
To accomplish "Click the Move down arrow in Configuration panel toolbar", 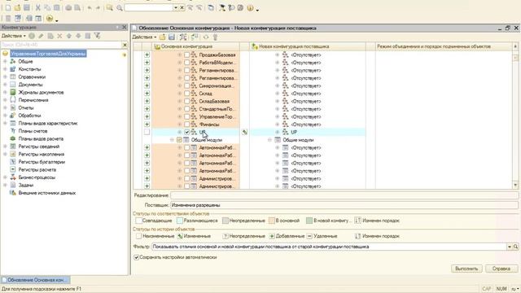I will coord(78,36).
